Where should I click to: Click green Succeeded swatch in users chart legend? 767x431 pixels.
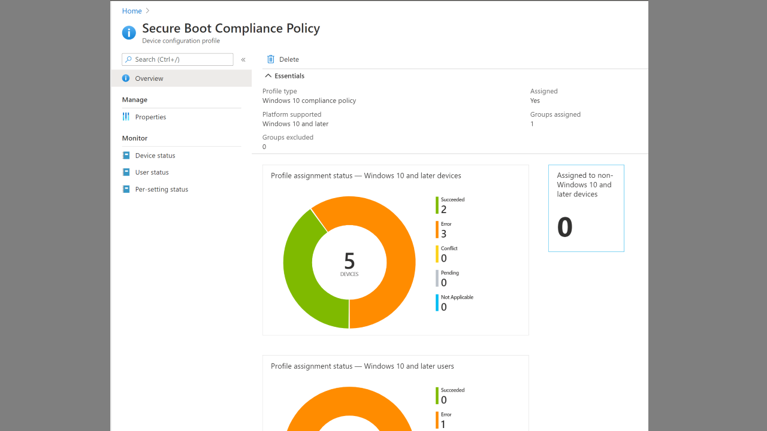[437, 395]
